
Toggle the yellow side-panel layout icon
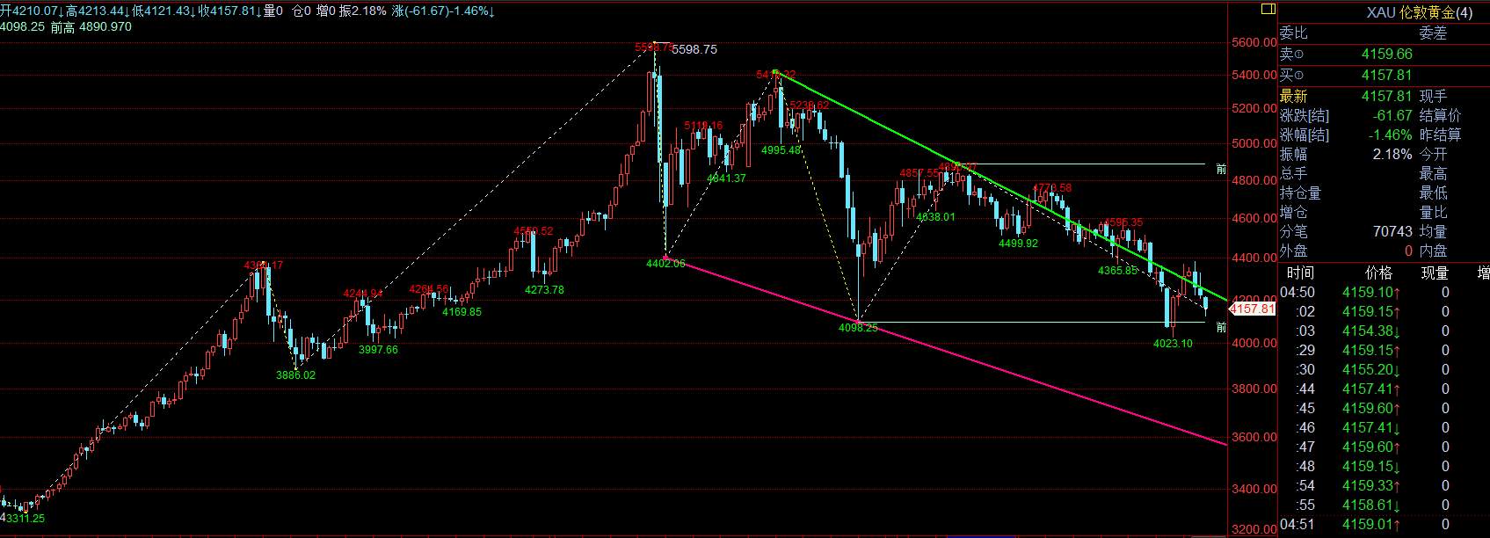coord(1268,10)
